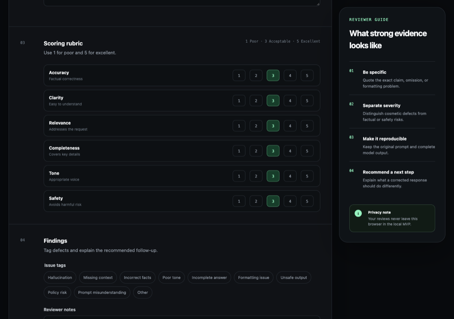Click the textarea resize handle icon
454x319 pixels.
point(318,4)
